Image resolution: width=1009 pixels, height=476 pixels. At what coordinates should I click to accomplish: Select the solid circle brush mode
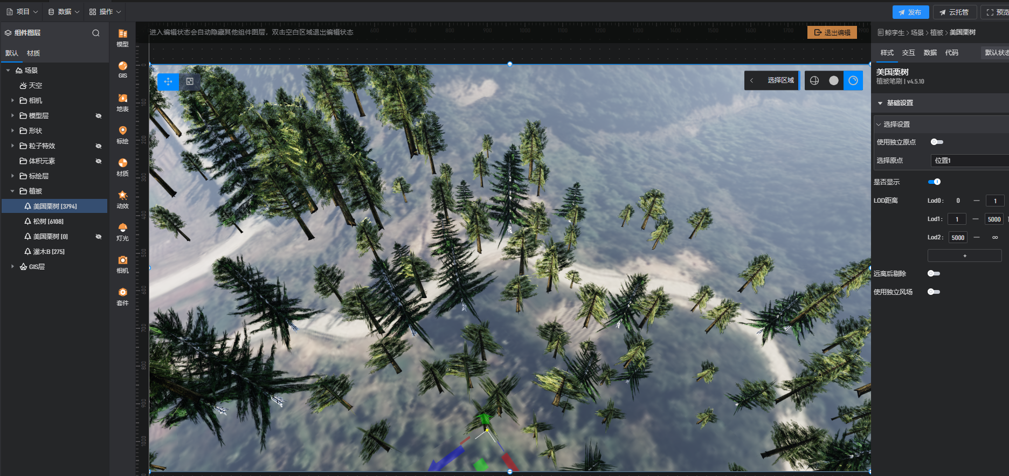pos(834,80)
